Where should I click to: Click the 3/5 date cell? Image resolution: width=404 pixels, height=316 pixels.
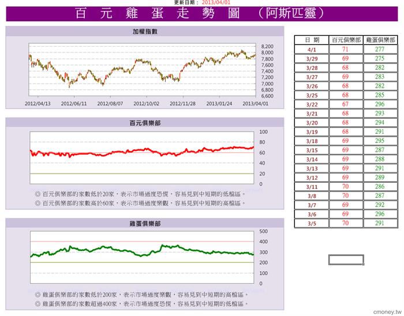tap(312, 223)
